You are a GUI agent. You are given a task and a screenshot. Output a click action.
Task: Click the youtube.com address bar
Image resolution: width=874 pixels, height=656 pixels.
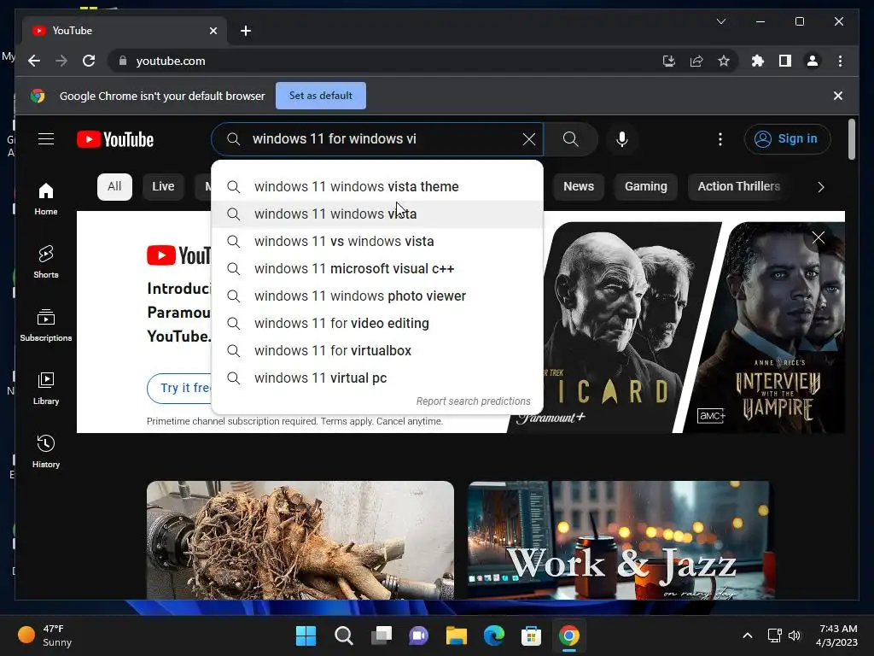click(x=385, y=61)
